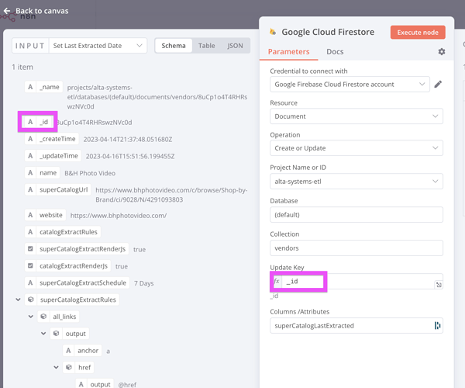465x388 pixels.
Task: Click the Google Cloud Firestore node icon
Action: [272, 33]
